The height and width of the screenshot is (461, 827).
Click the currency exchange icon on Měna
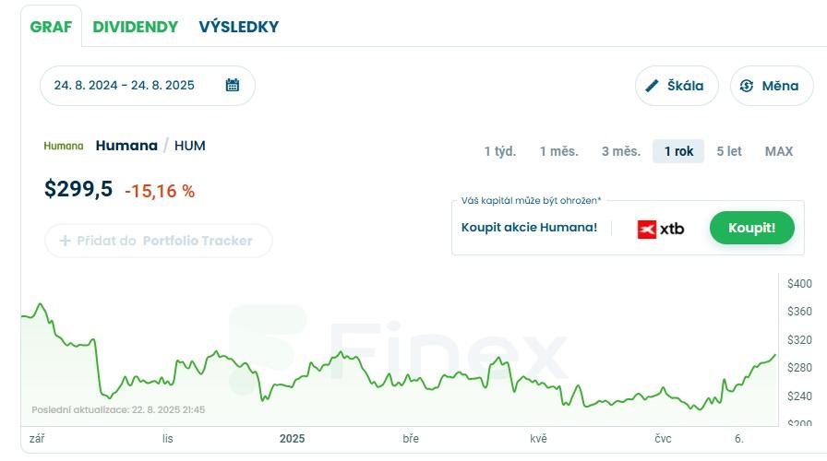point(747,86)
